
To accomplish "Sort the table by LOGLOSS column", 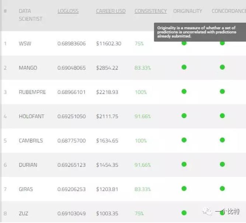I will click(x=68, y=11).
